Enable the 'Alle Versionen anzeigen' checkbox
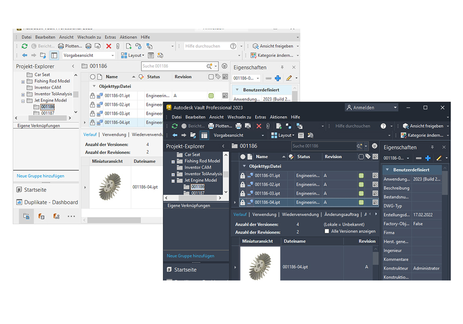Screen dimensions: 463x324 coord(327,231)
